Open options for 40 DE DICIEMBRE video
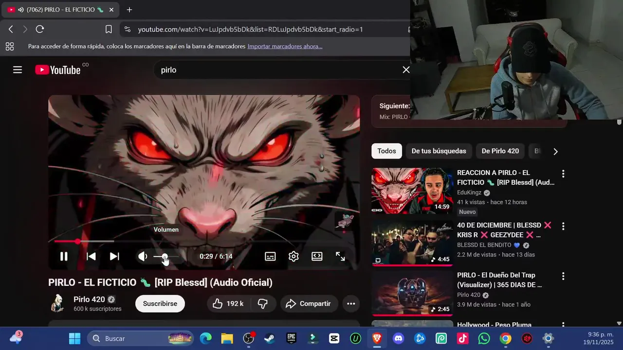 563,226
